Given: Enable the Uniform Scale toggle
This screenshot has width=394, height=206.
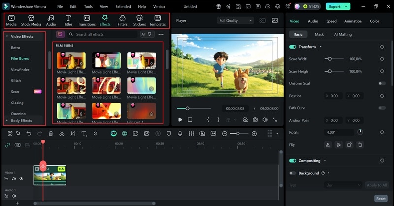Looking at the screenshot, I should [381, 83].
